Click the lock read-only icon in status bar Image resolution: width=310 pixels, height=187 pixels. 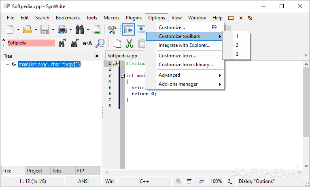[178, 181]
